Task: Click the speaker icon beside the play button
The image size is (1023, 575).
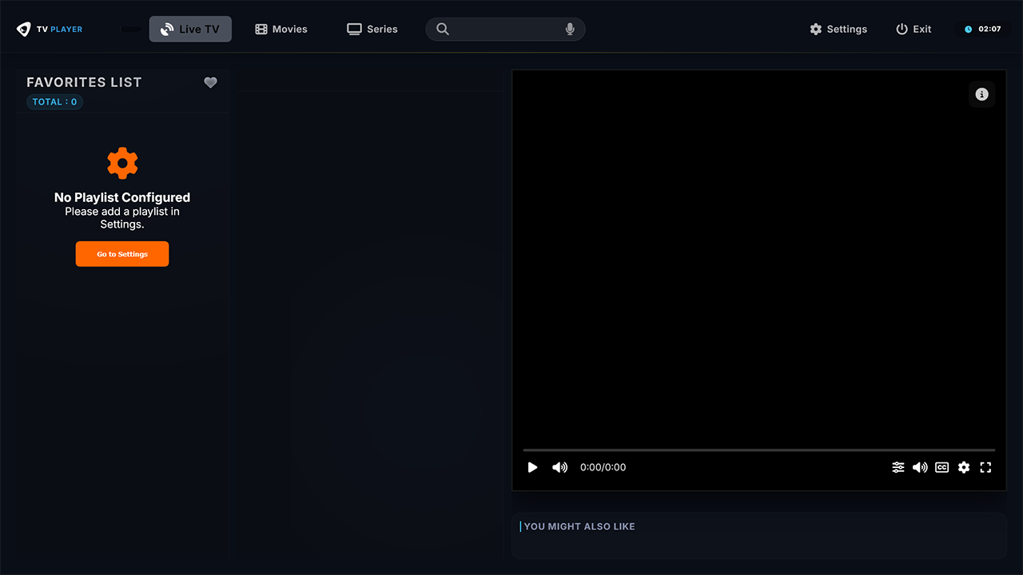Action: (559, 467)
